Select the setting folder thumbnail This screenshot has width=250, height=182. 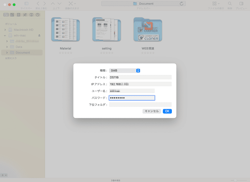[107, 30]
